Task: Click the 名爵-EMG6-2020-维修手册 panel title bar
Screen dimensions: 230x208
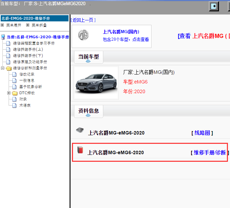Action: coord(35,18)
